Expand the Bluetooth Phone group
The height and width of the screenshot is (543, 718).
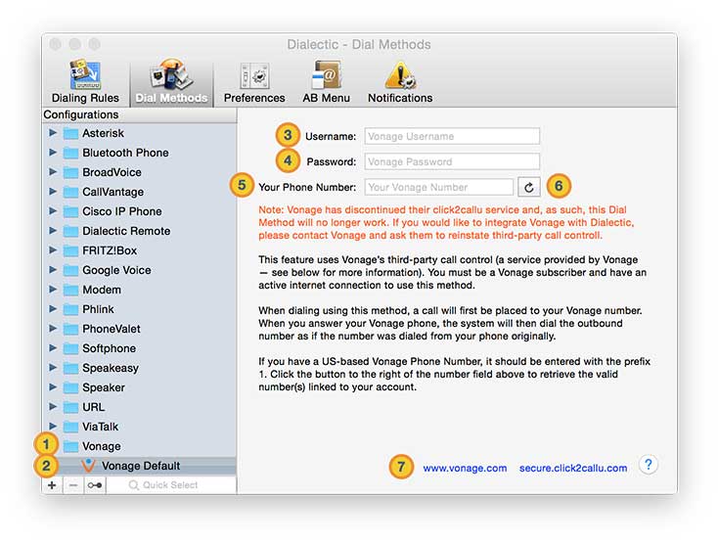(x=53, y=153)
